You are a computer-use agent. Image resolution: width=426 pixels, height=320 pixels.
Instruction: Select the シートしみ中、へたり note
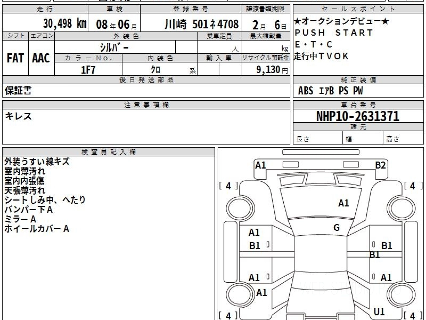[x=45, y=200]
